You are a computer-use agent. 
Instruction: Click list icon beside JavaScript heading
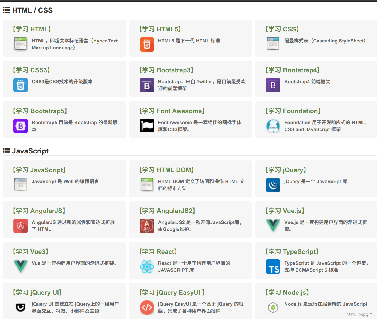pos(6,151)
